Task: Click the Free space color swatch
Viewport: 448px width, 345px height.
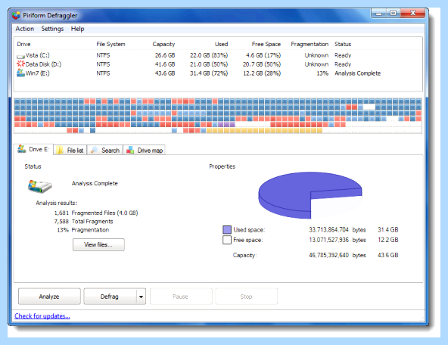Action: click(x=227, y=240)
